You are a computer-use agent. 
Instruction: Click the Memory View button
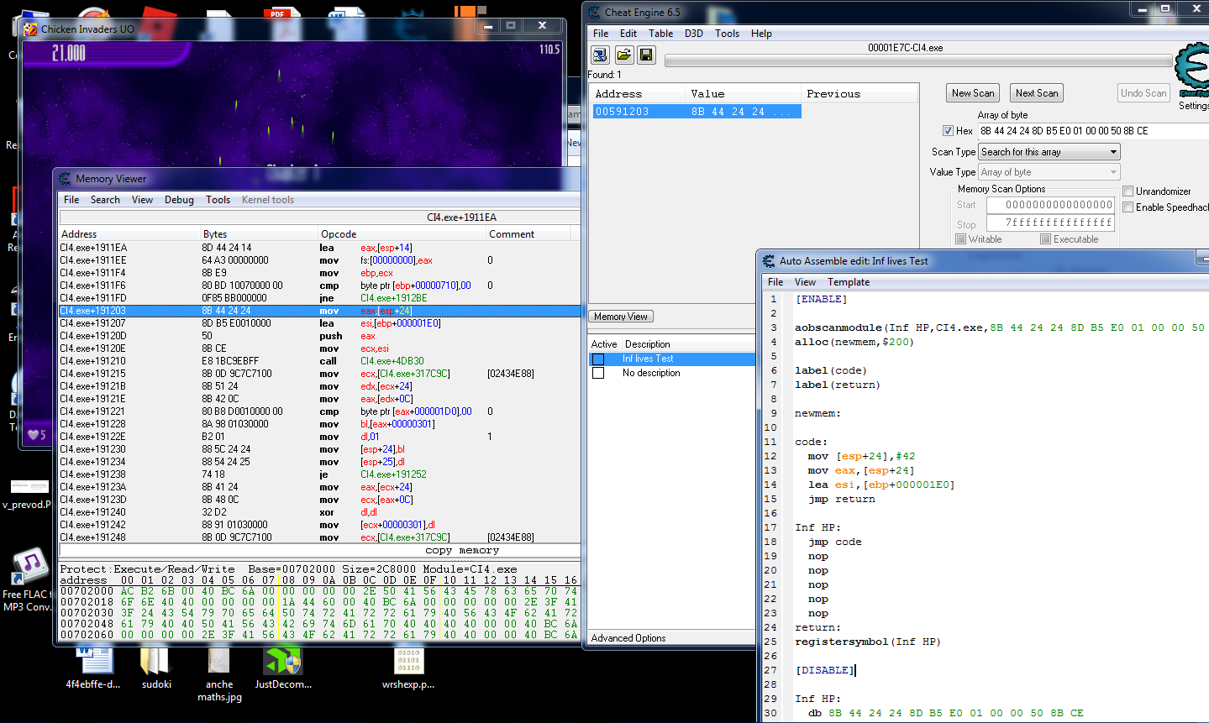pos(621,317)
